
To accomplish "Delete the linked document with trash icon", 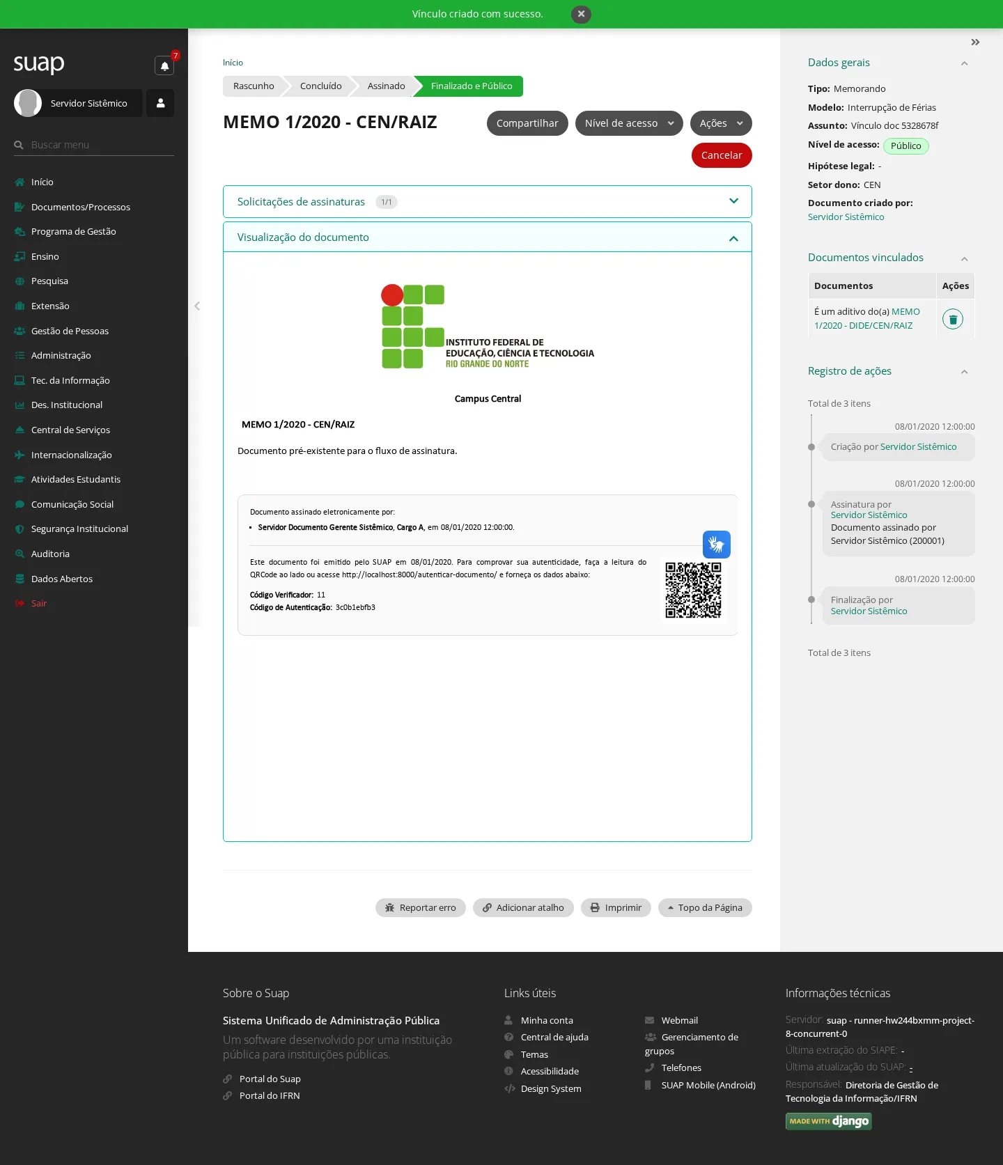I will (x=953, y=319).
